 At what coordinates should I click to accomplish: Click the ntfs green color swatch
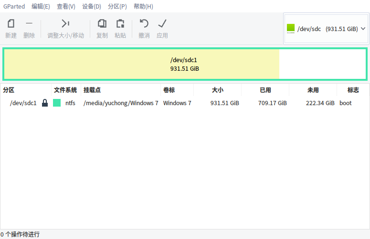tap(57, 103)
